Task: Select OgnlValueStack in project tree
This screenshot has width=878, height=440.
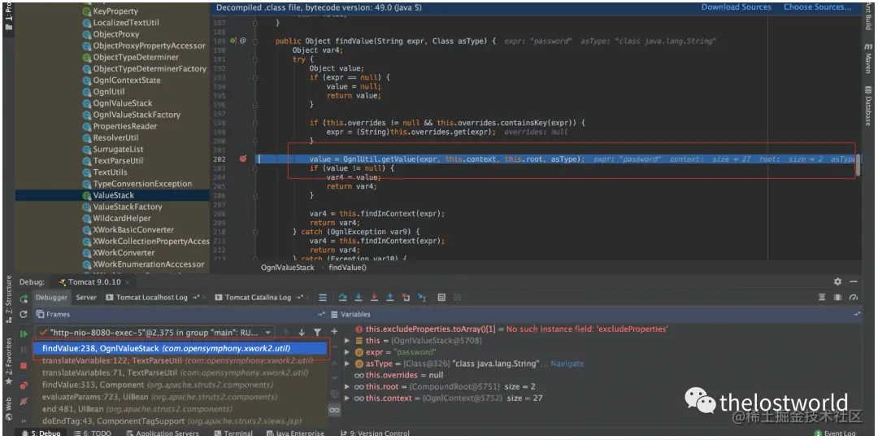Action: pos(122,103)
